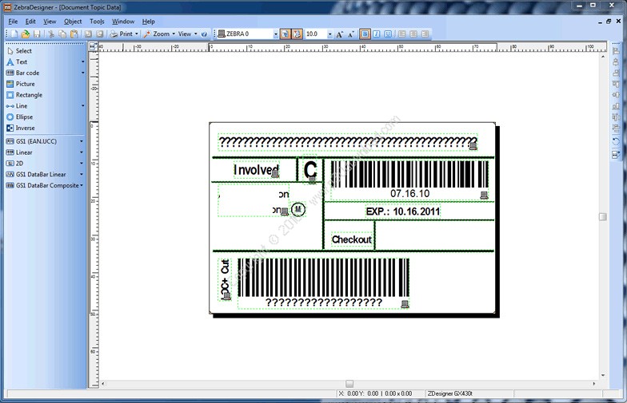Increase font size with large A
Screen dimensions: 627x403
339,34
